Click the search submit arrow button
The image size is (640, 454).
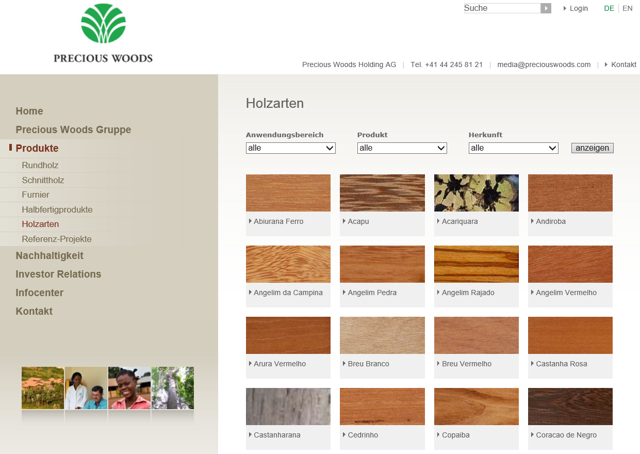546,8
